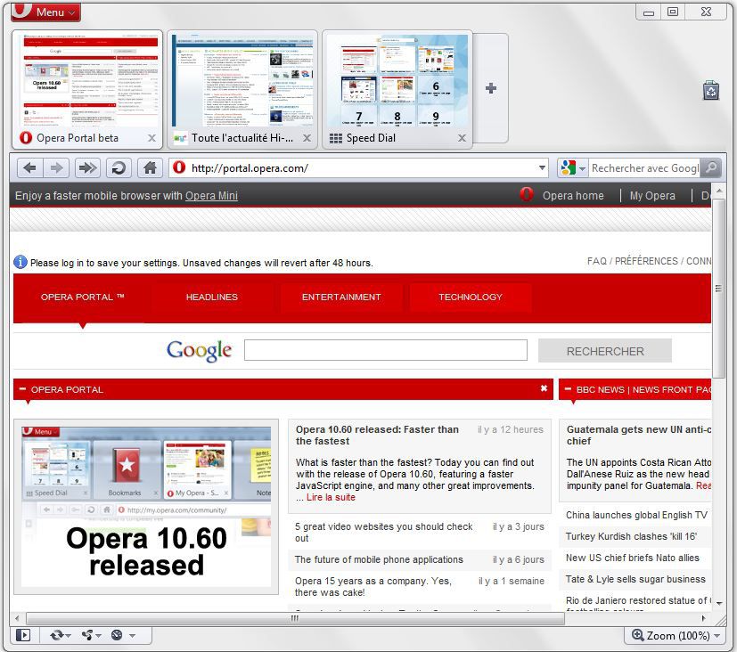Click the vertical scrollbar thumb
Screen dimensions: 737x652
tap(718, 288)
